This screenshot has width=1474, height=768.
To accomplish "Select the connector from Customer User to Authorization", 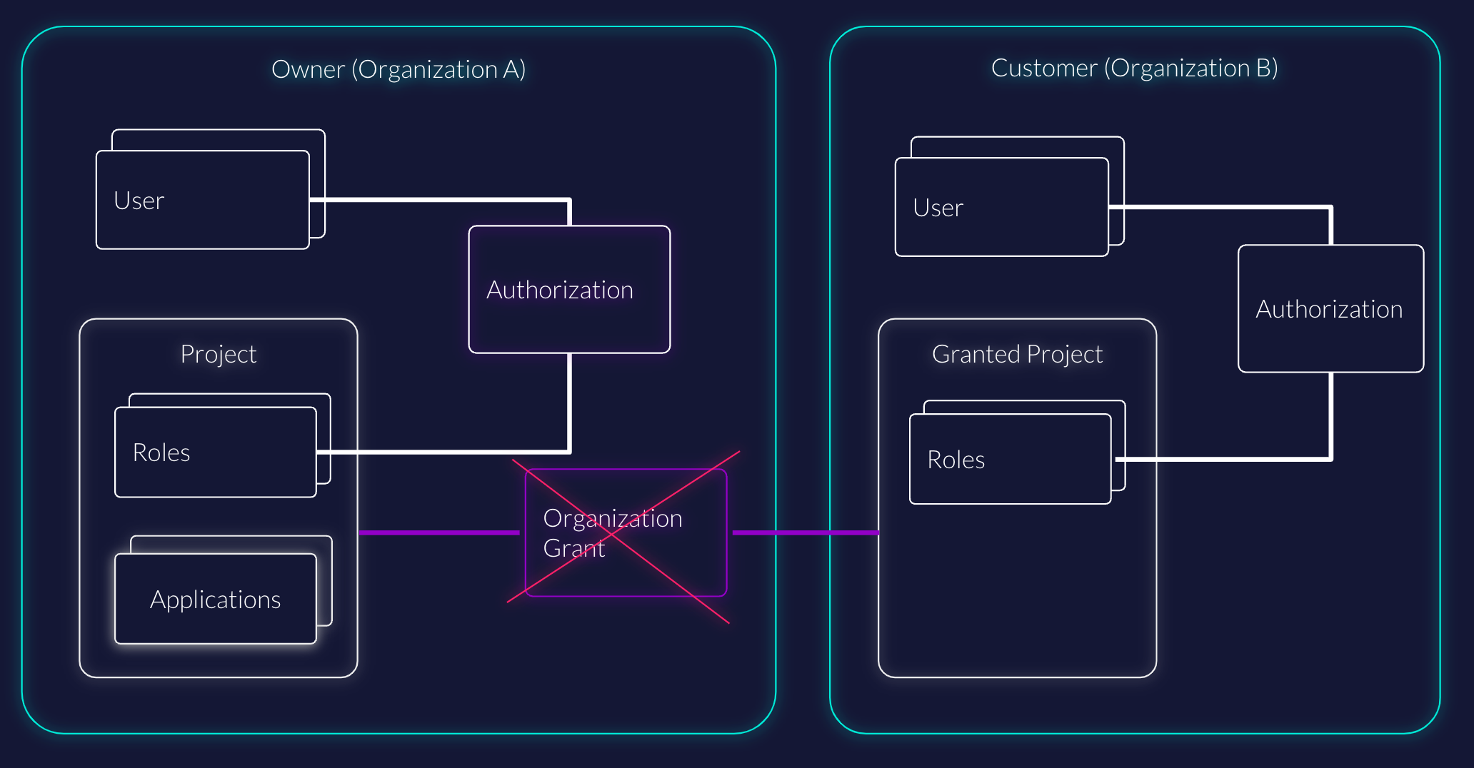I will 1221,207.
